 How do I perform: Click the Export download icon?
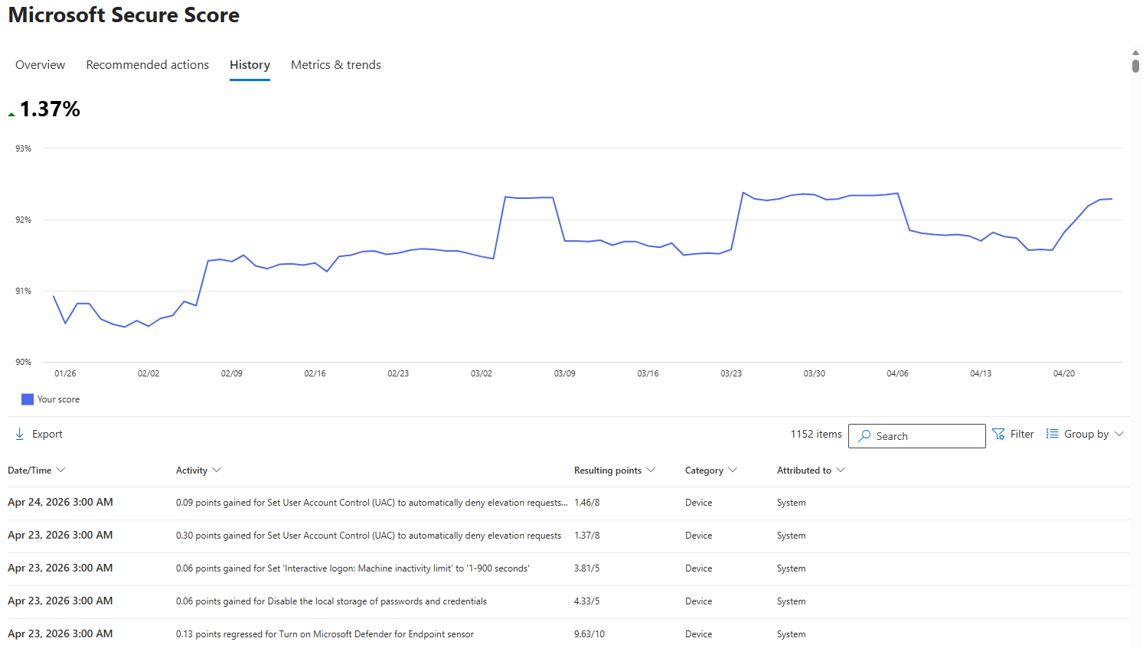(20, 434)
